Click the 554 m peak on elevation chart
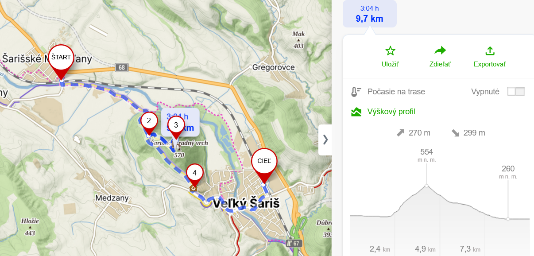Viewport: 534px width, 256px height. click(427, 185)
